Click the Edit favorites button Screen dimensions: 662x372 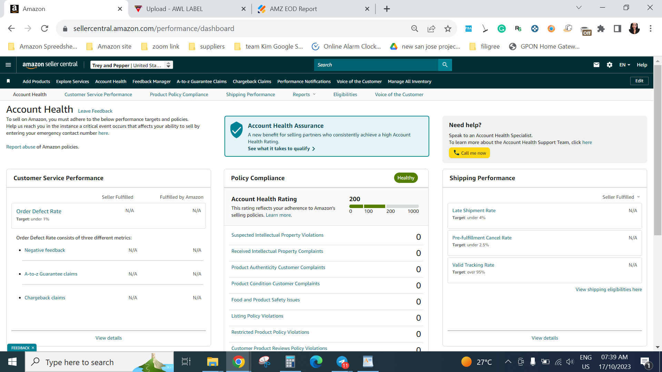point(639,81)
